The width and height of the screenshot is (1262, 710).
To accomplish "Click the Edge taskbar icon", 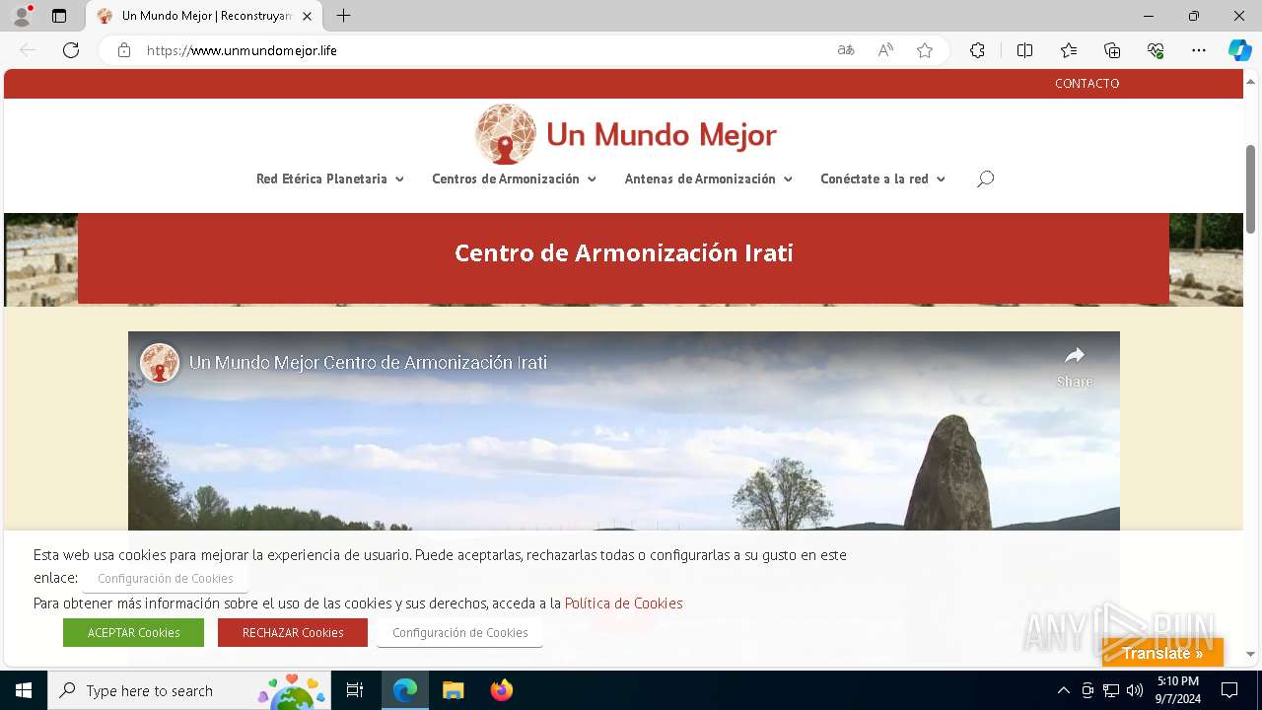I will [x=405, y=690].
